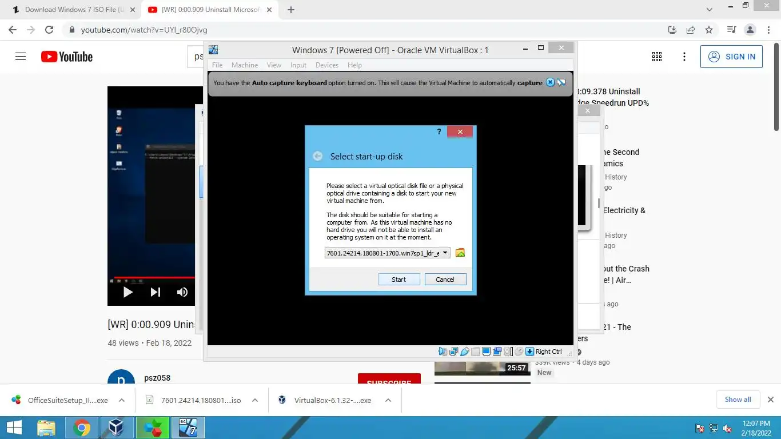
Task: Click the VirtualBox cube taskbar icon
Action: click(x=117, y=428)
